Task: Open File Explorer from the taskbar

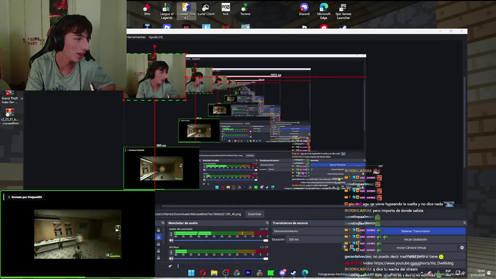Action: click(214, 273)
